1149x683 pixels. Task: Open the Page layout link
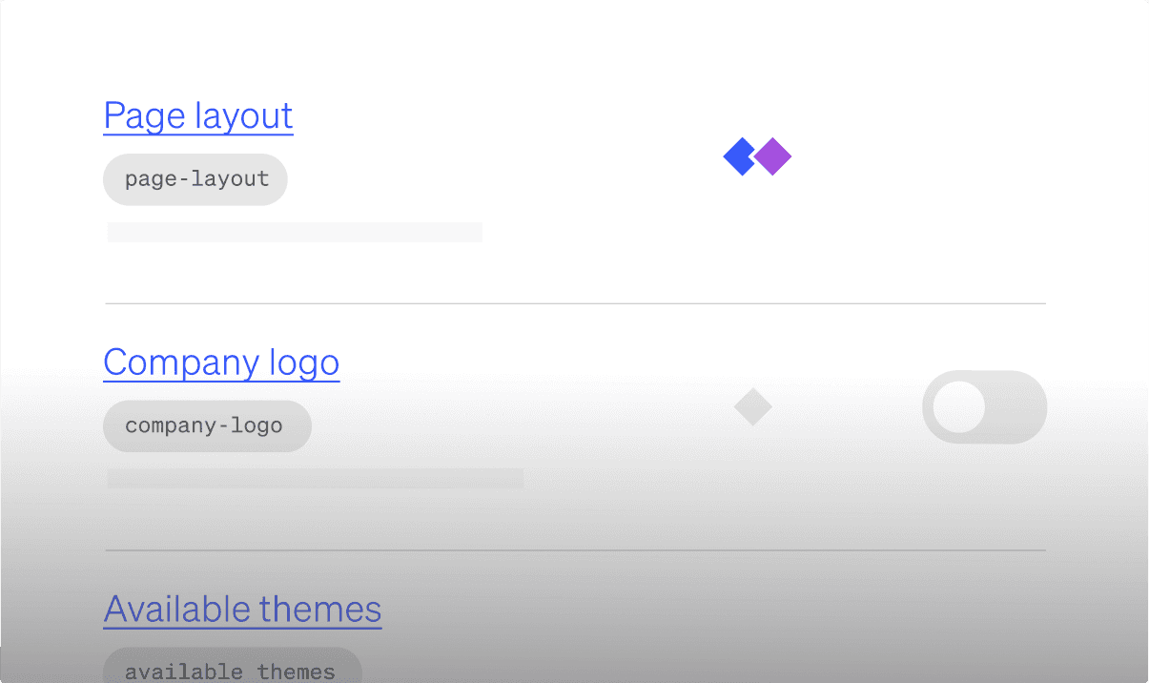coord(198,115)
